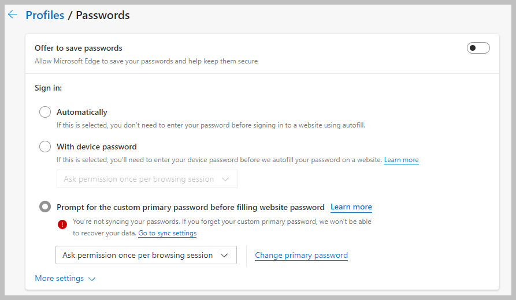Click the red warning icon about syncing
This screenshot has height=300, width=516.
[62, 224]
